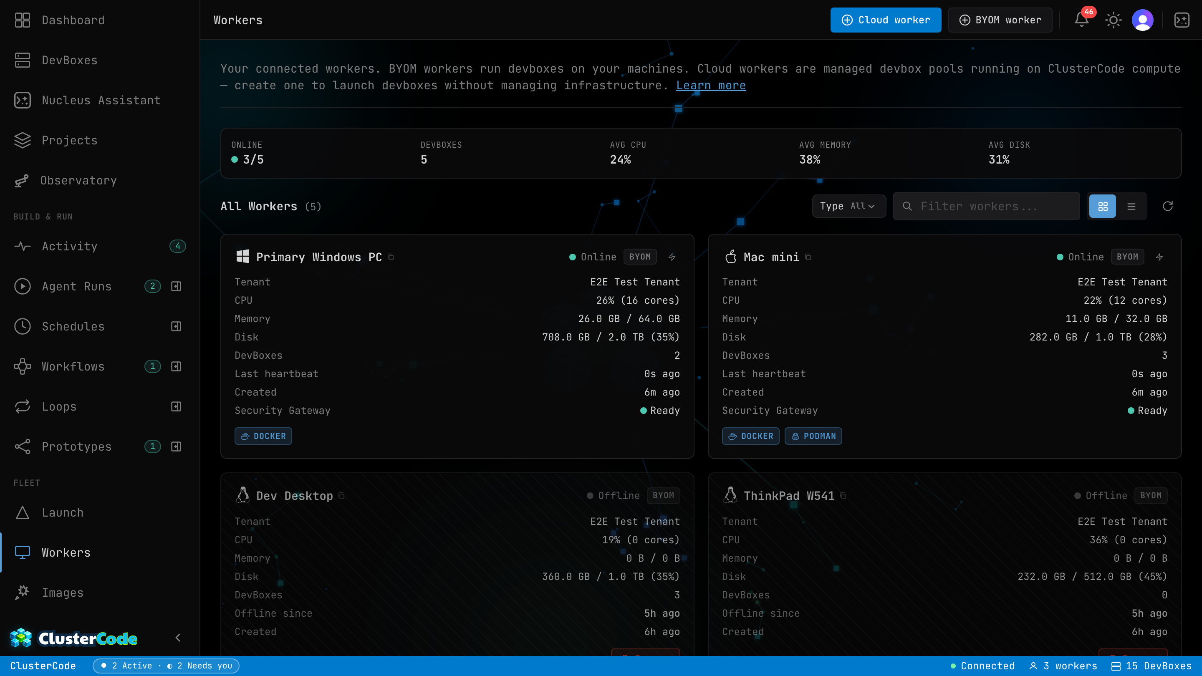Click lightning icon on Mac mini card
The image size is (1202, 676).
coord(1159,257)
